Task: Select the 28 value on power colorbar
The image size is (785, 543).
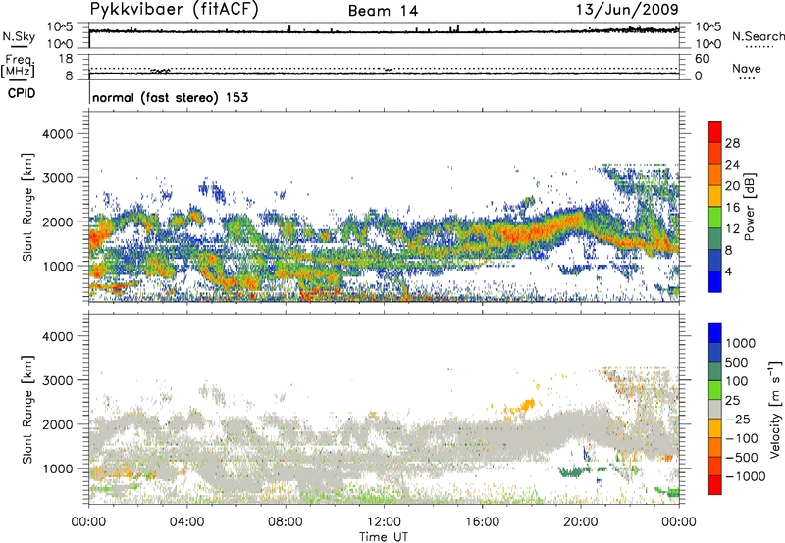Action: pos(732,143)
